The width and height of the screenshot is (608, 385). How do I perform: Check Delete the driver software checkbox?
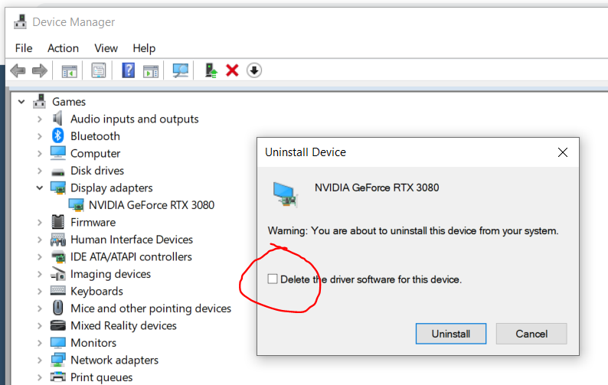coord(272,279)
